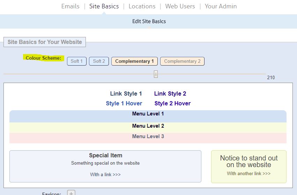Screen dimensions: 297x195
Task: Open the Emails menu item
Action: (x=70, y=6)
